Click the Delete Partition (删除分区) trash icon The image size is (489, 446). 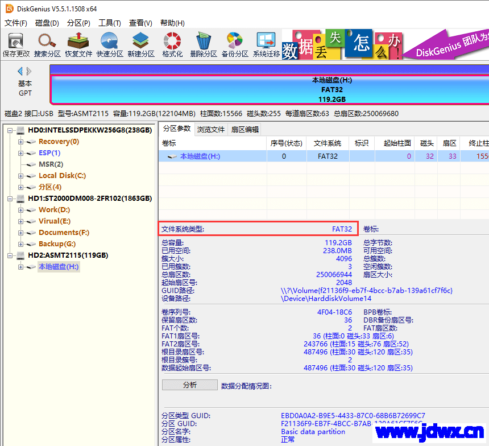pos(204,45)
